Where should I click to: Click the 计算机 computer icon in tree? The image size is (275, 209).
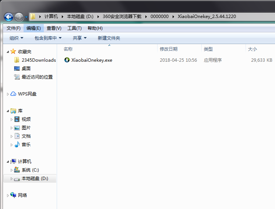13,161
